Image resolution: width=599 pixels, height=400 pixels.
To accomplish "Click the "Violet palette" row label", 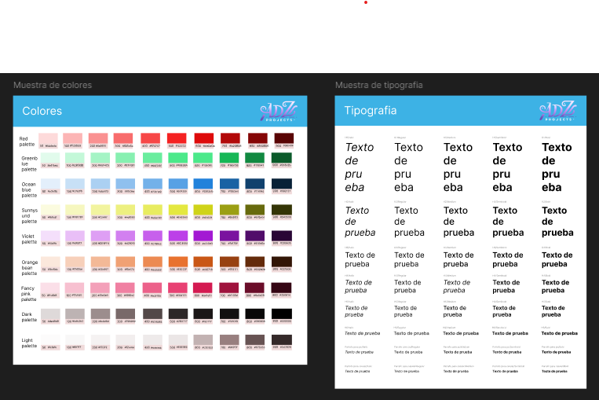I will point(27,238).
